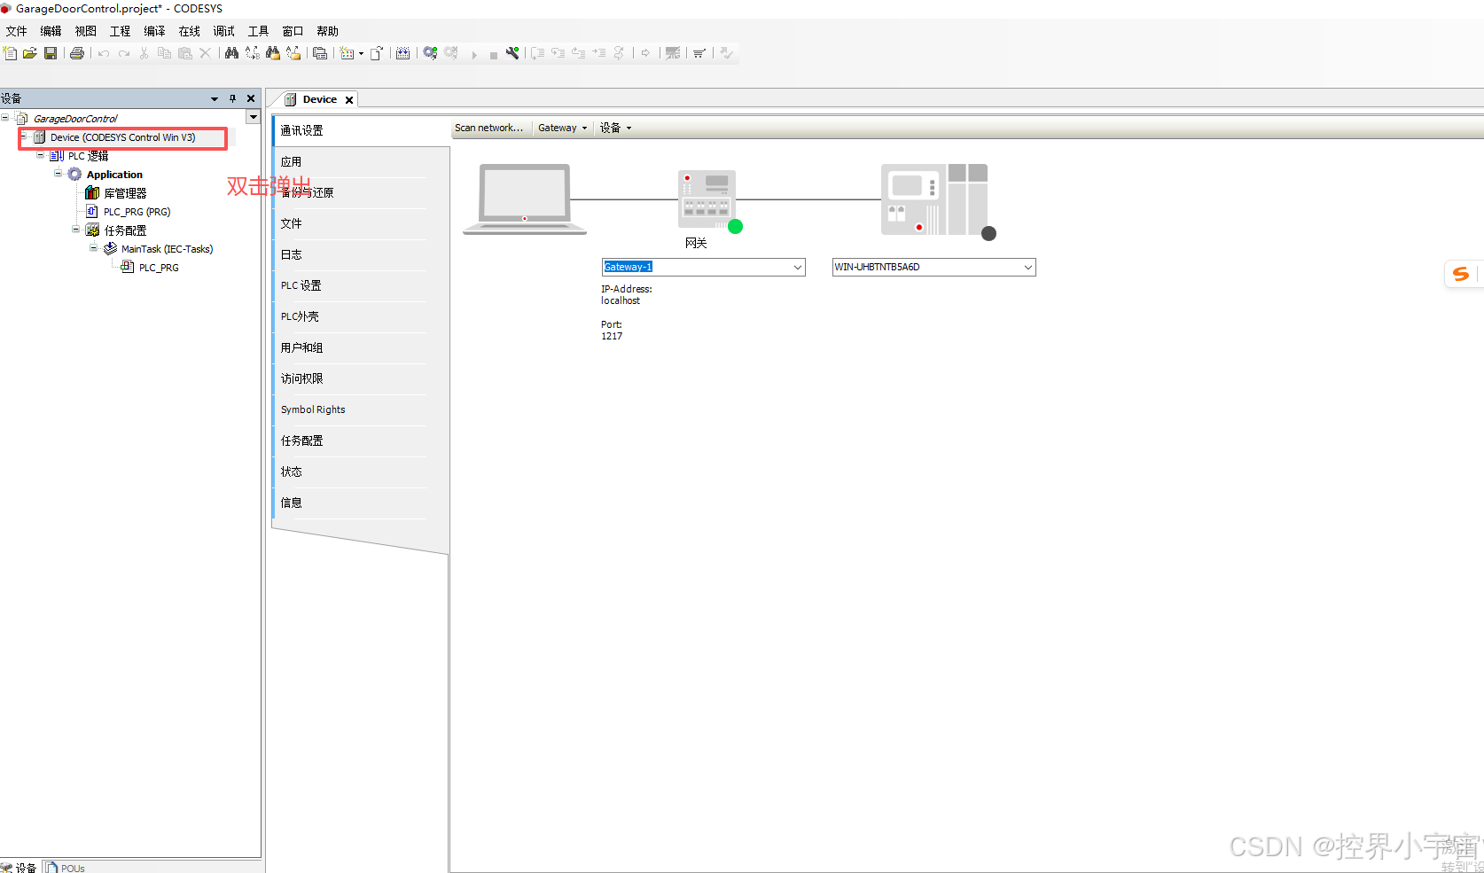Save the project with floppy icon
Screen dimensions: 1484x873
coord(51,53)
